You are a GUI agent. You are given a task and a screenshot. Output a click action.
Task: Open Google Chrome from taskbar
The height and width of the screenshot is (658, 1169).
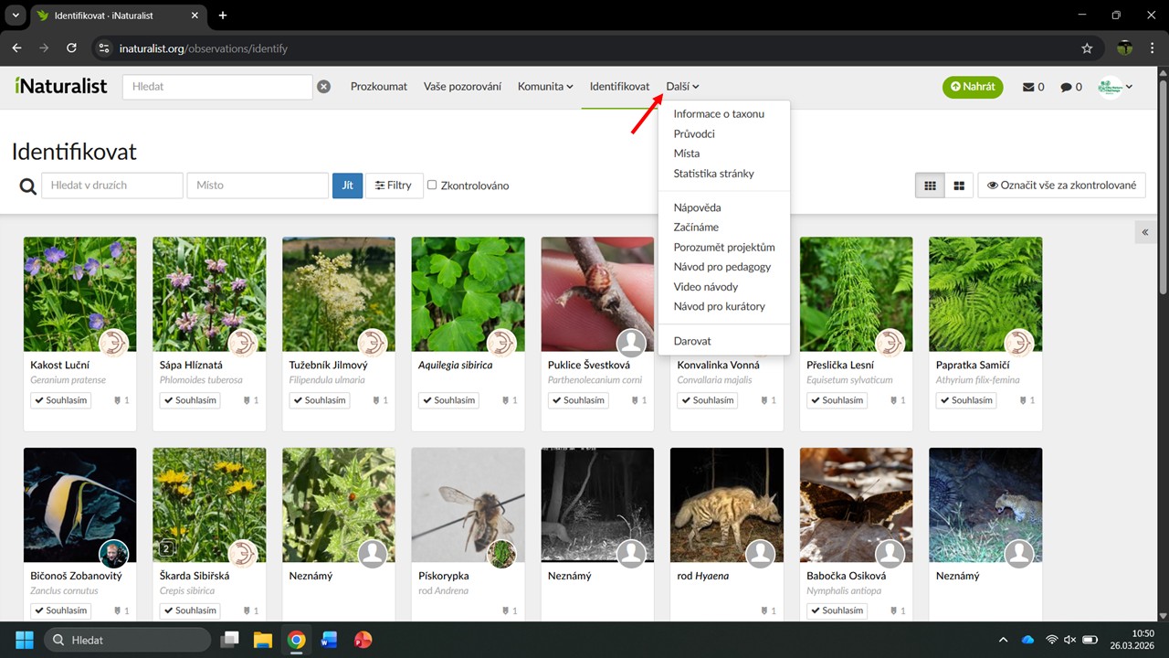296,640
